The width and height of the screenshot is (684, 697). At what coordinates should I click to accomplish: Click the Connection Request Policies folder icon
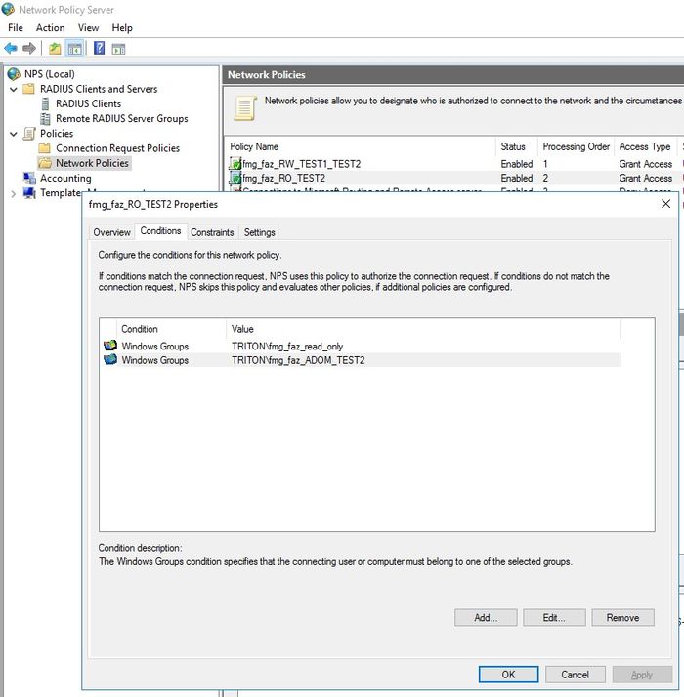45,148
